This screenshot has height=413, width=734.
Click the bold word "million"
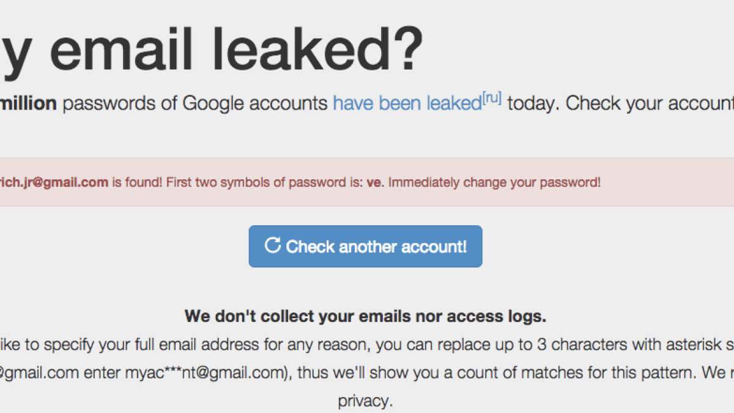tap(29, 103)
